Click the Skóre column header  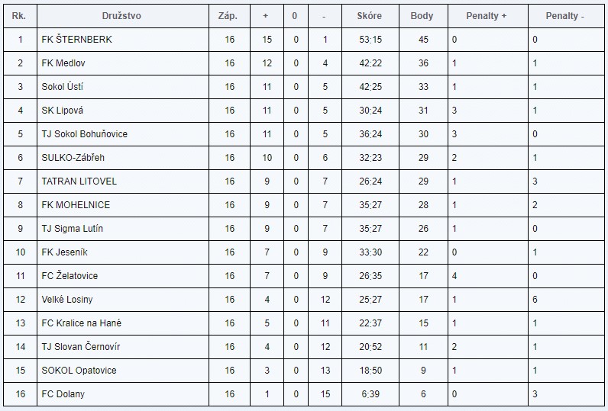[369, 15]
